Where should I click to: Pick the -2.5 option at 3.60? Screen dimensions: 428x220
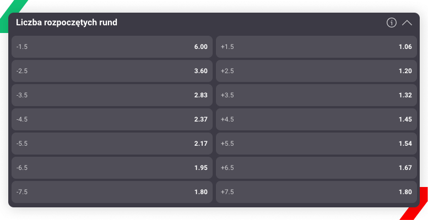[112, 71]
